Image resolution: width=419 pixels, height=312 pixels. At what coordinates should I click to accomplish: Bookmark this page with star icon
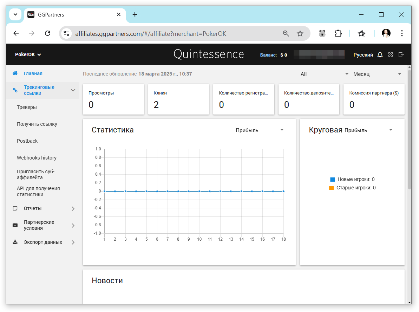coord(300,33)
